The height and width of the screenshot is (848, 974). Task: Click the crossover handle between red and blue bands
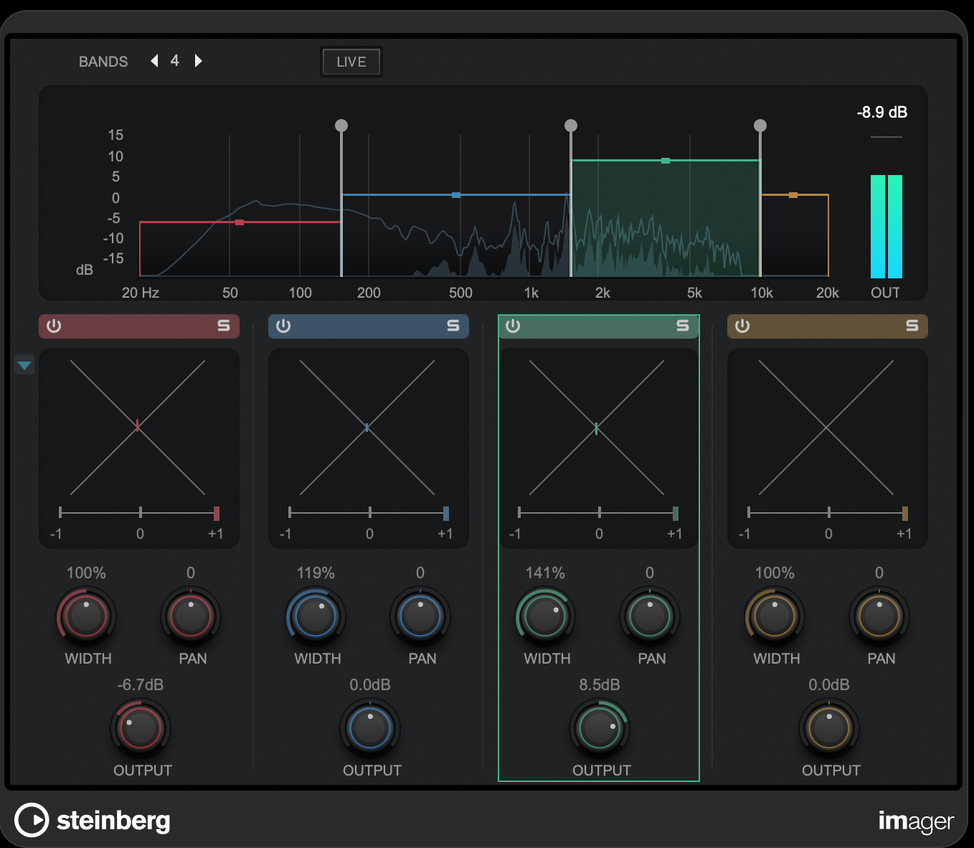[341, 126]
